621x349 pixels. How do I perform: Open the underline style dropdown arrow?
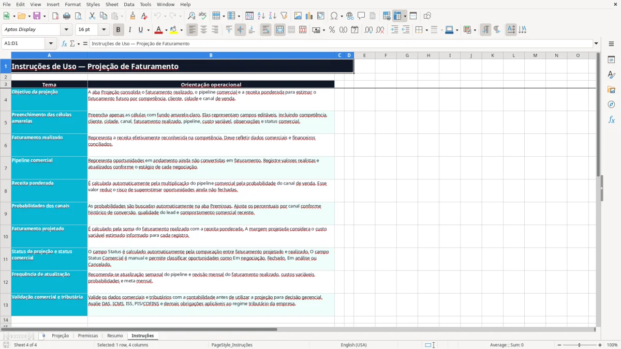pos(148,30)
